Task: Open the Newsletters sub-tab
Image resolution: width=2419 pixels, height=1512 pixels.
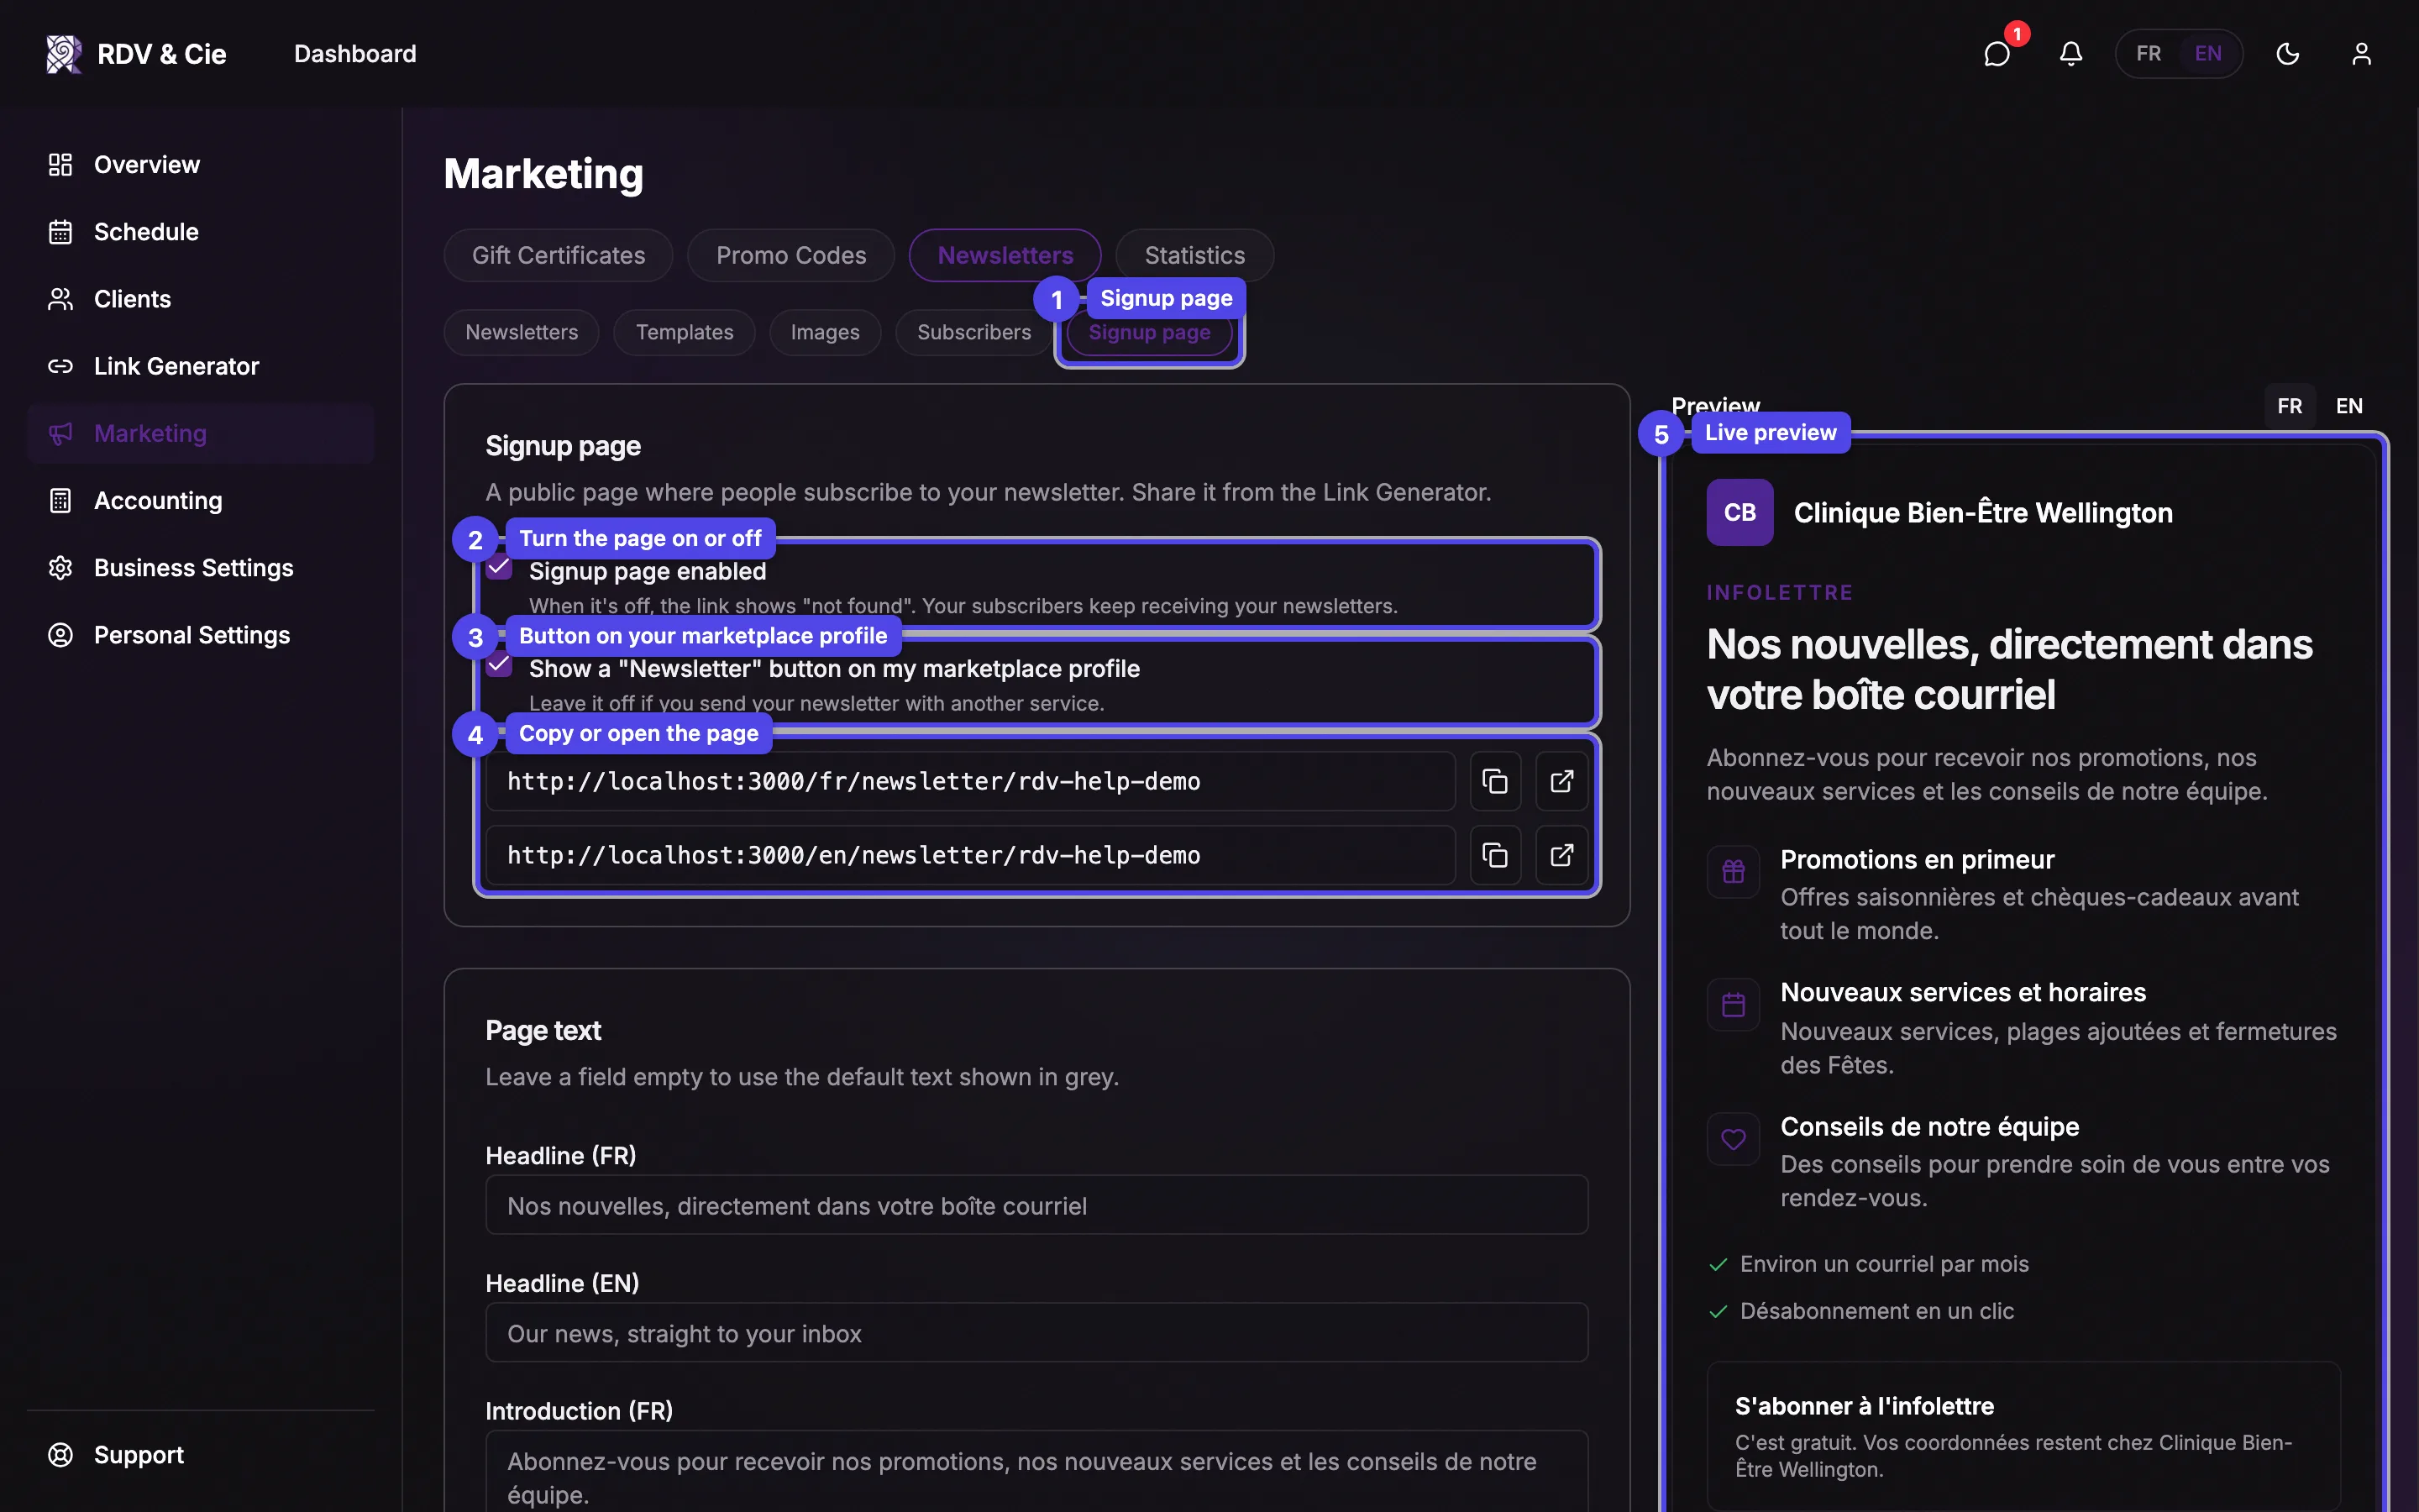Action: (x=521, y=332)
